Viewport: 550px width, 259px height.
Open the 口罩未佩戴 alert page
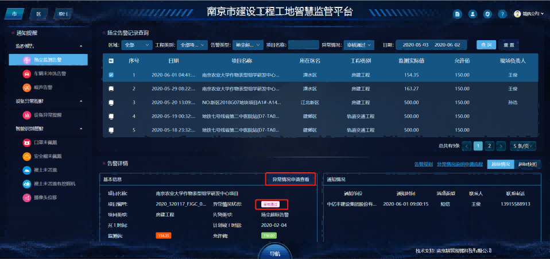pyautogui.click(x=47, y=142)
